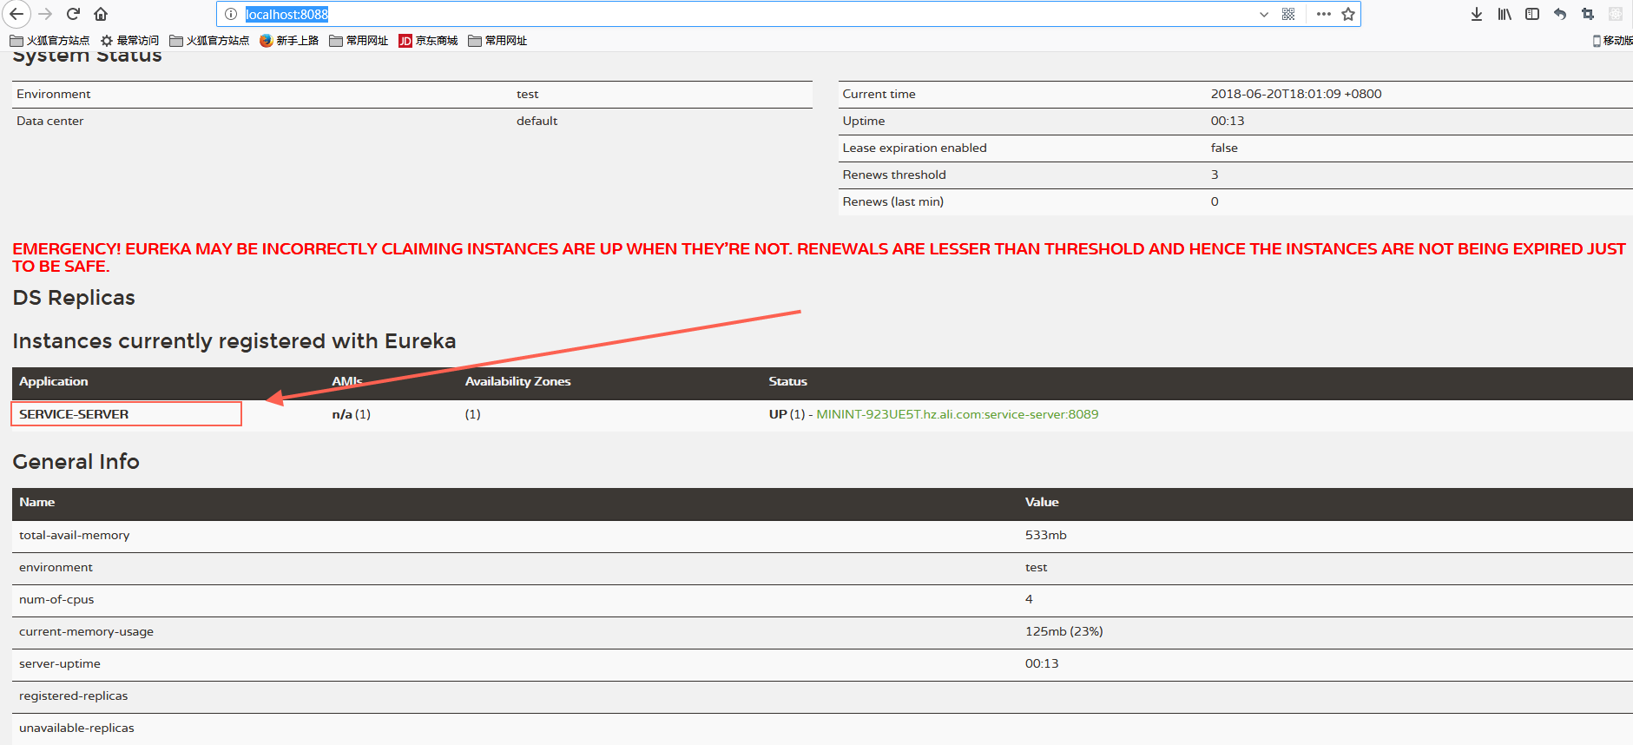Select the Current time value 2018-06-20T18:01:09
The width and height of the screenshot is (1633, 745).
pos(1296,94)
